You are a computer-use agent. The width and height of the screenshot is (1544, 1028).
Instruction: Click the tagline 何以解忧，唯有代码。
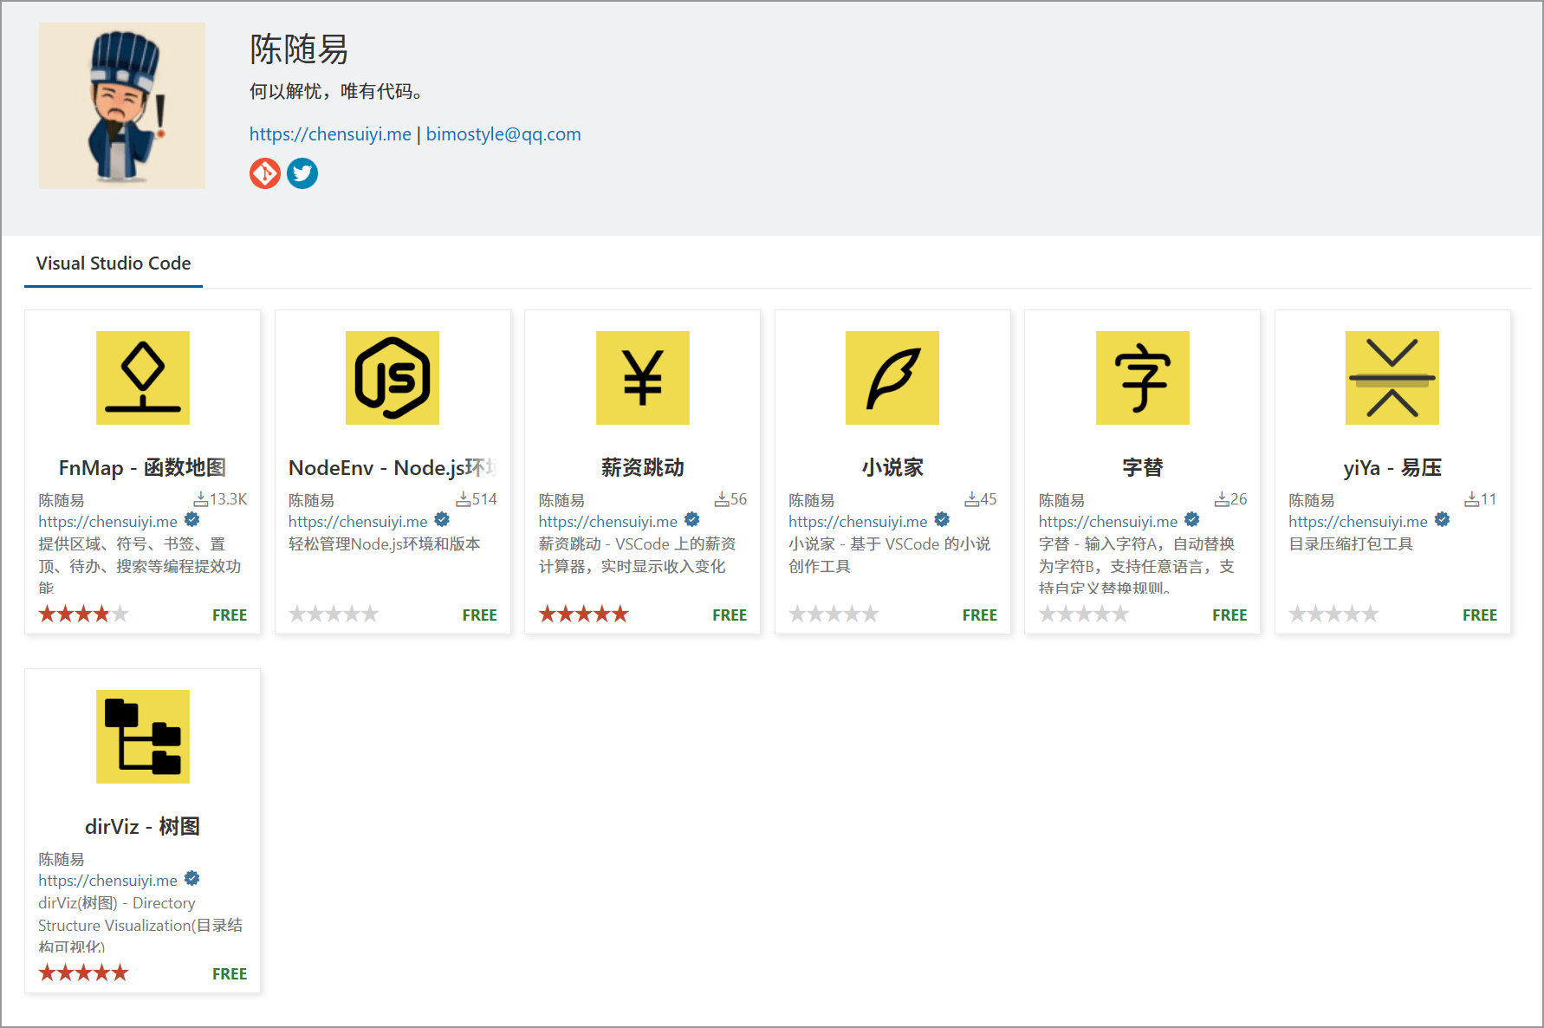[x=336, y=92]
